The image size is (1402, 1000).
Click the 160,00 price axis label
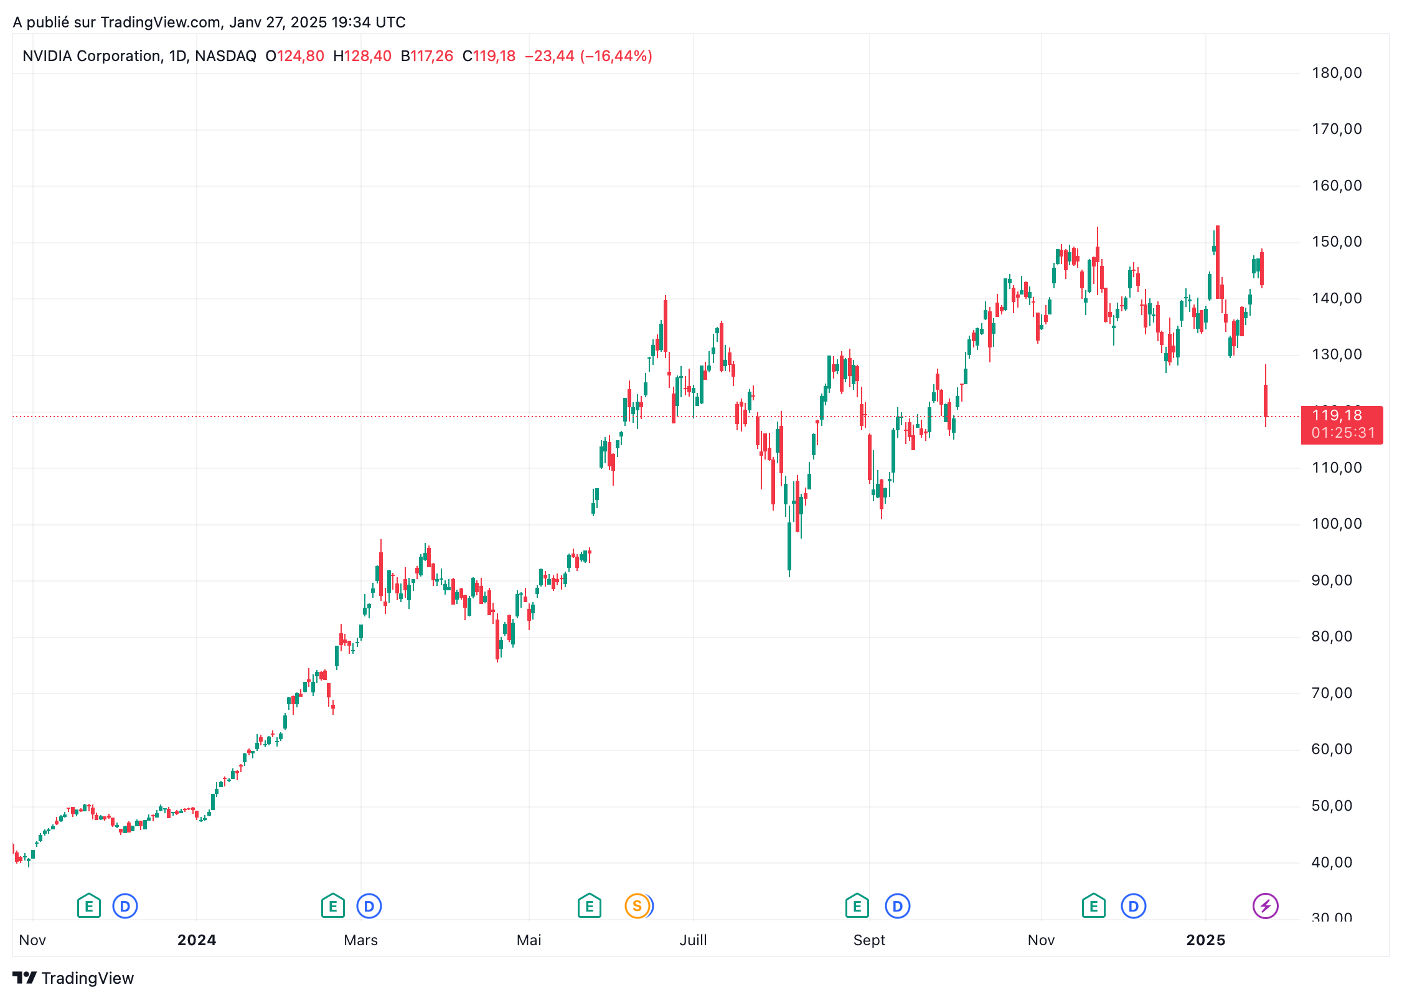(x=1337, y=186)
